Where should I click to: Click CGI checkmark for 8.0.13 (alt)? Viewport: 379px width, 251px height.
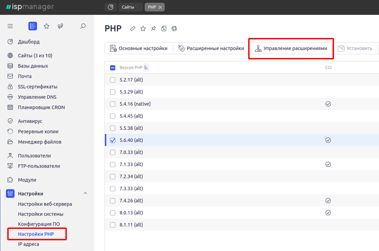tap(328, 213)
